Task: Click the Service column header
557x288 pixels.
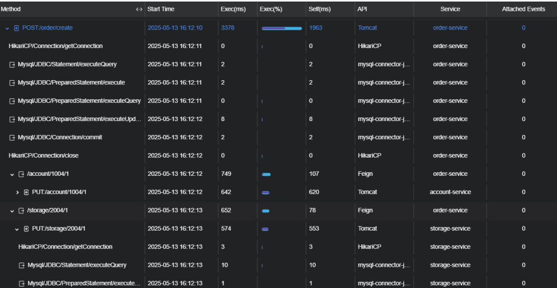Action: click(450, 9)
